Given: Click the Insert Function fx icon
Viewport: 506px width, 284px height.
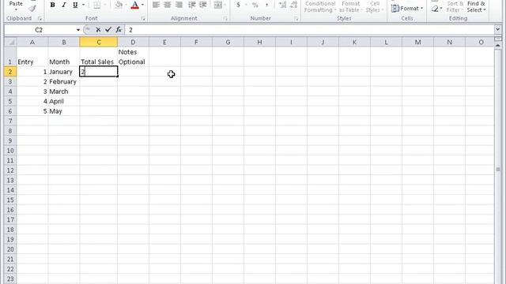Looking at the screenshot, I should click(119, 30).
